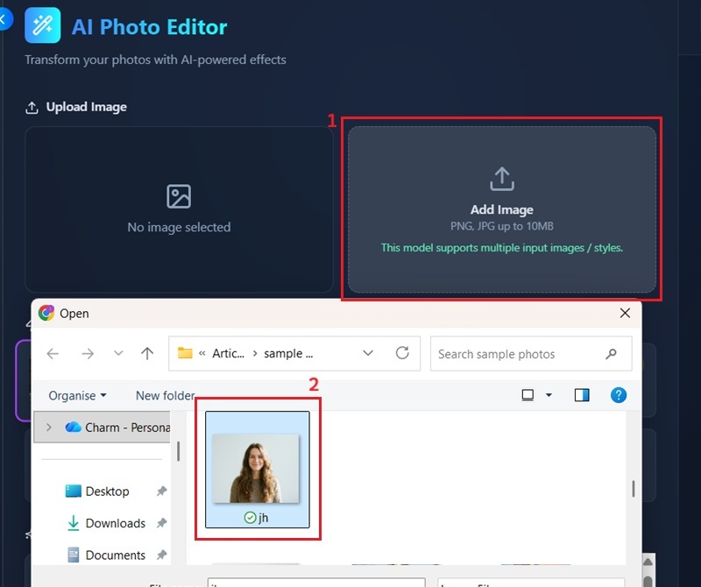Click the navigation pane scrollbar
701x587 pixels.
click(179, 451)
